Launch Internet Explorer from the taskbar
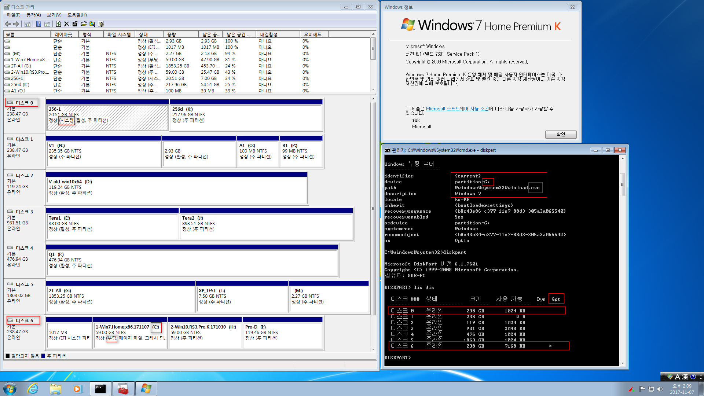Image resolution: width=704 pixels, height=396 pixels. [x=33, y=389]
